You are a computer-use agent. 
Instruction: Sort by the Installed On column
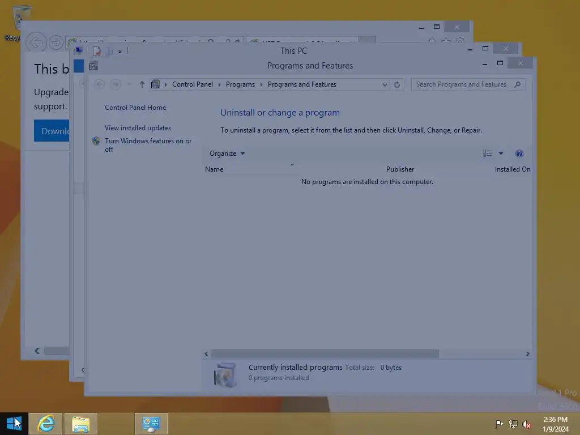click(x=512, y=169)
